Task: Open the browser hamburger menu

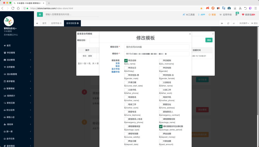Action: click(x=255, y=8)
